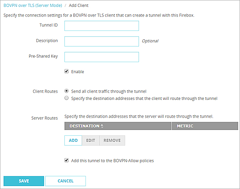240x189 pixels.
Task: Click the Optional hint text
Action: [x=150, y=41]
